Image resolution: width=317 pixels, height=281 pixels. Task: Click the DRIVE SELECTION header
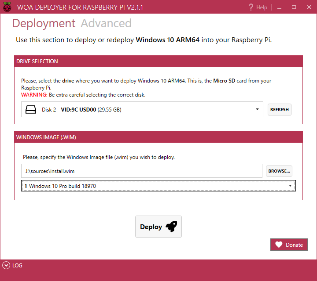[158, 61]
